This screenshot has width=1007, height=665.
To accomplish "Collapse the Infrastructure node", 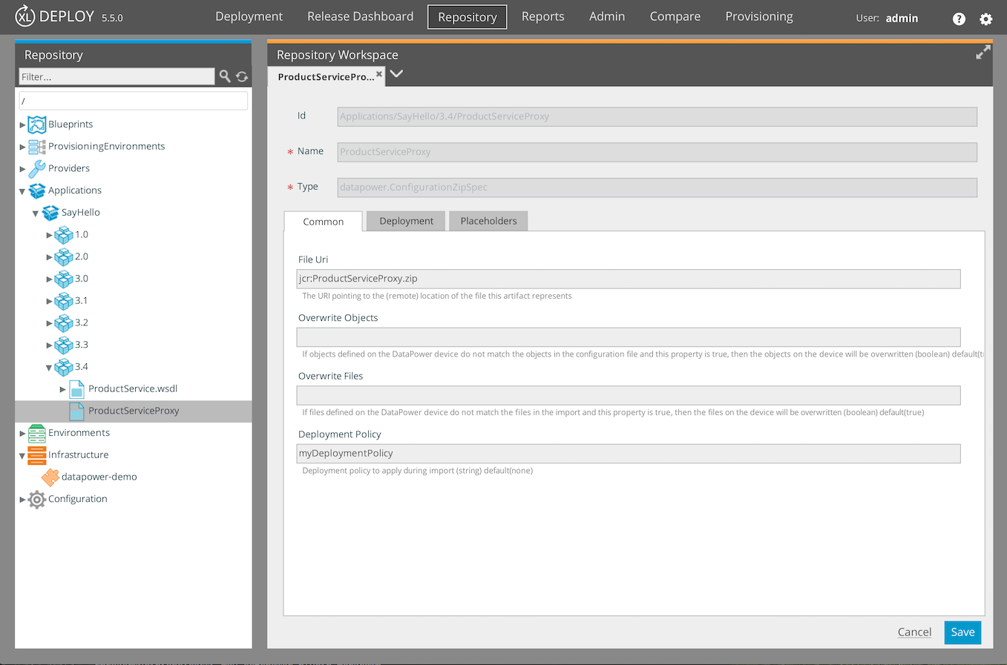I will (22, 456).
